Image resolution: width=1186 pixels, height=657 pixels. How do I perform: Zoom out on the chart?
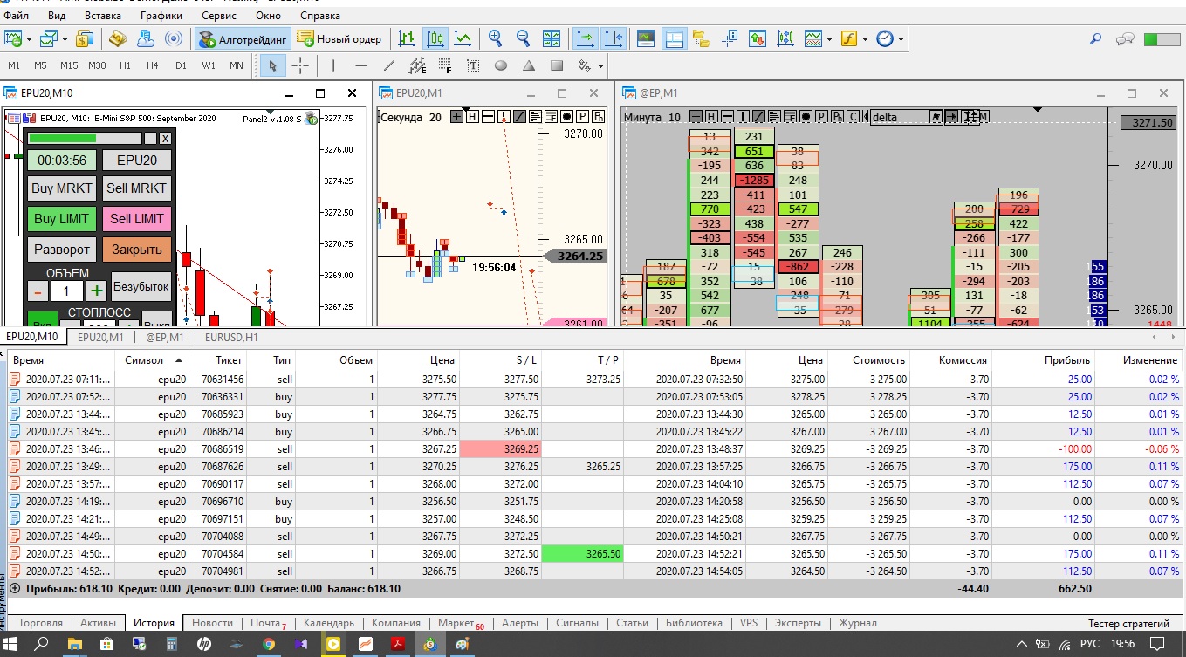point(523,38)
